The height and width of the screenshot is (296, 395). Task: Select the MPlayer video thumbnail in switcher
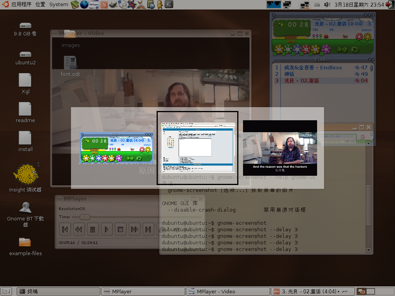pyautogui.click(x=280, y=148)
